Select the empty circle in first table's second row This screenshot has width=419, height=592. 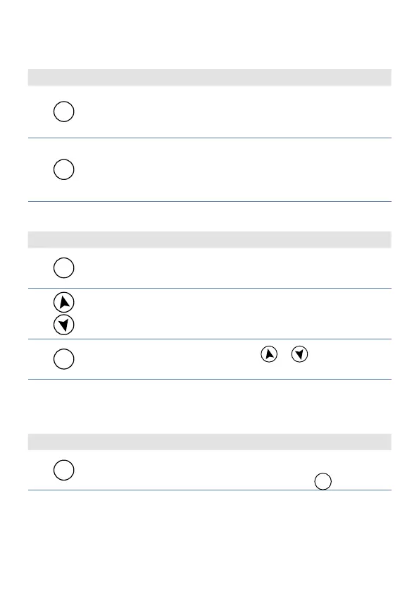[x=63, y=169]
